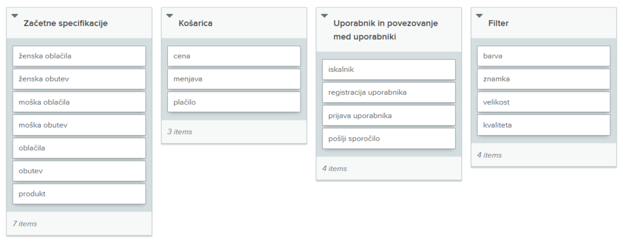Screen dimensions: 623x250
Task: Select the moška oblačila card
Action: click(x=79, y=102)
